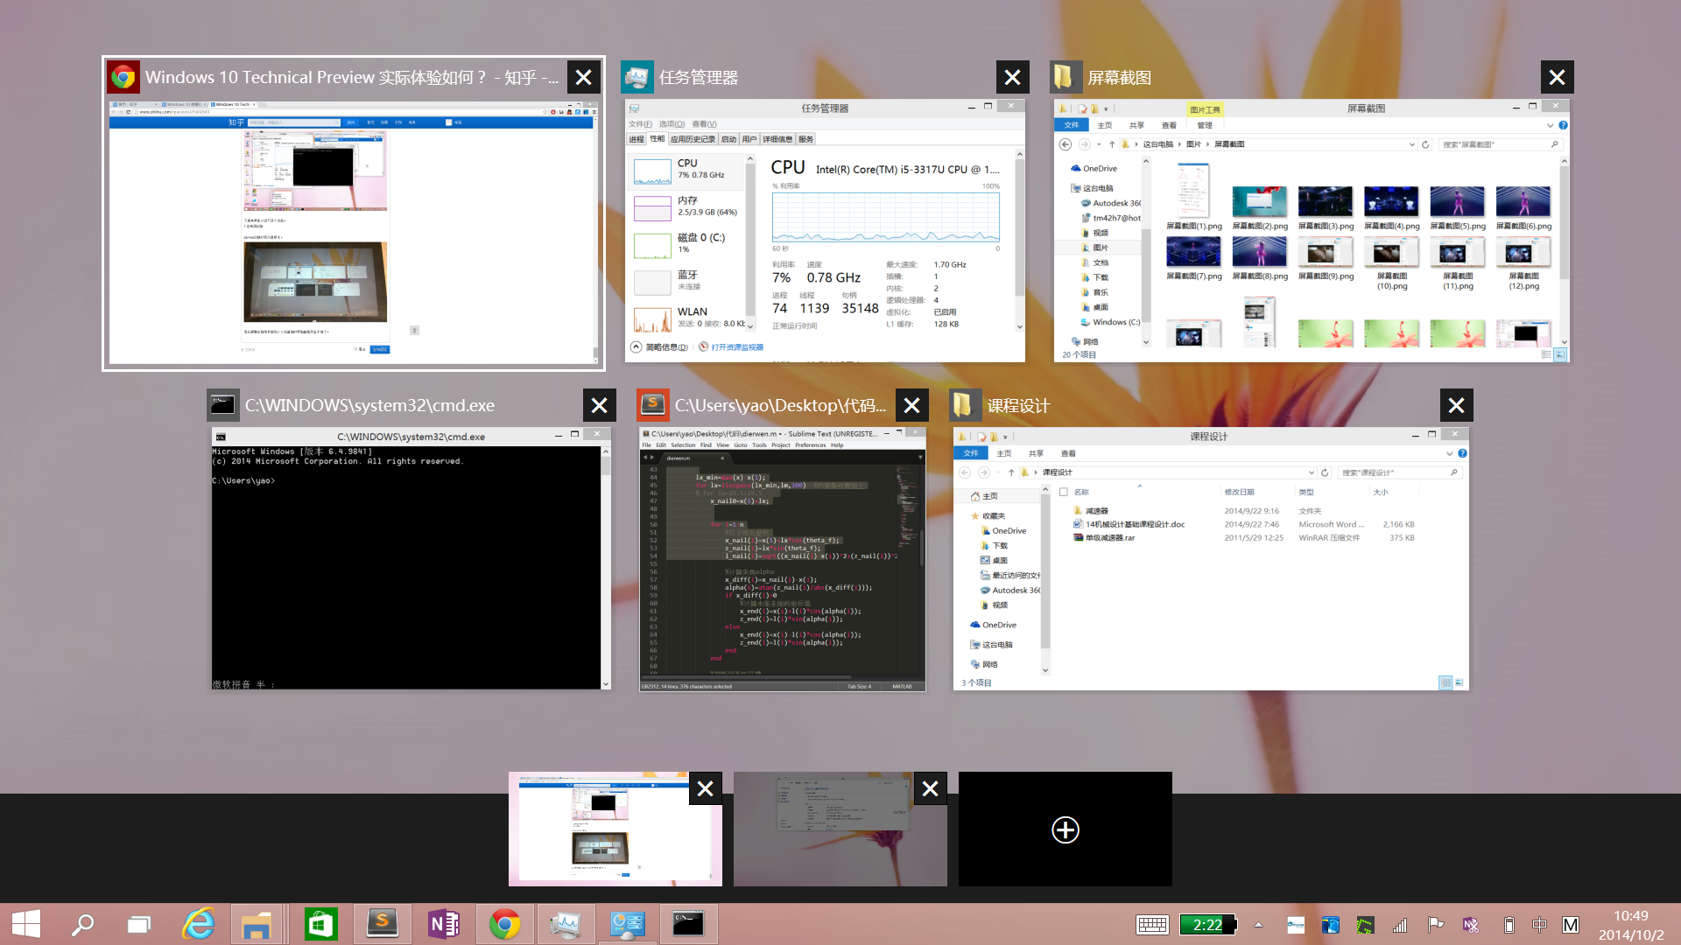Toggle the M input mode icon
The width and height of the screenshot is (1681, 945).
1571,925
